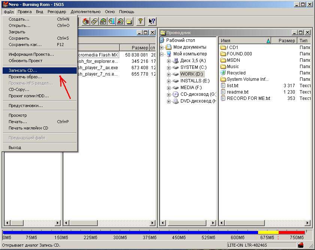
Task: Choose Прожиг копии HDD… menu entry
Action: point(40,96)
